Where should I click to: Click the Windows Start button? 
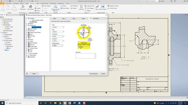[2, 103]
